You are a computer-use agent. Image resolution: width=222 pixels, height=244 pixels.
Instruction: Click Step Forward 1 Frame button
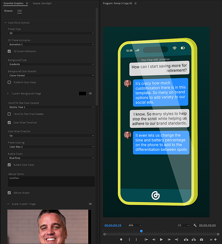click(x=169, y=239)
